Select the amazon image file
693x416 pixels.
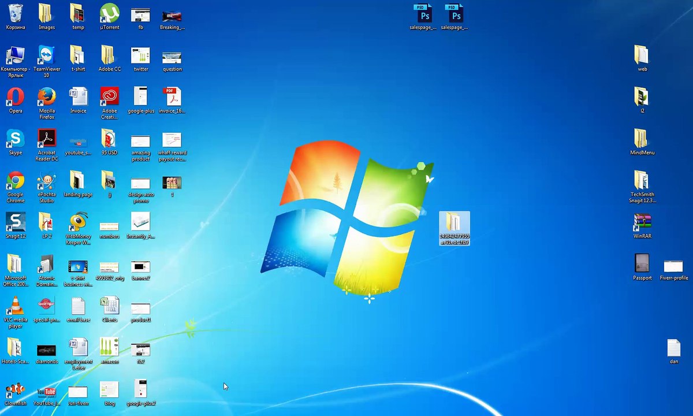click(109, 351)
